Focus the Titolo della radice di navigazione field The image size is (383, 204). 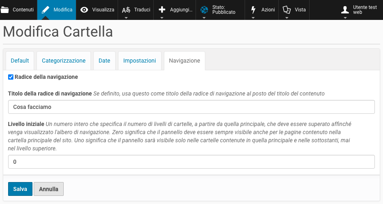point(191,107)
